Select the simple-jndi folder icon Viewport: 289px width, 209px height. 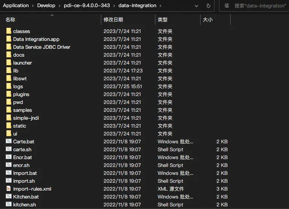click(x=9, y=118)
